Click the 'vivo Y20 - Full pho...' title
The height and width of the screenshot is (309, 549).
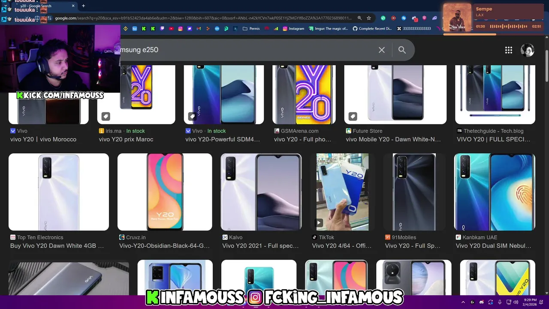[x=303, y=139]
